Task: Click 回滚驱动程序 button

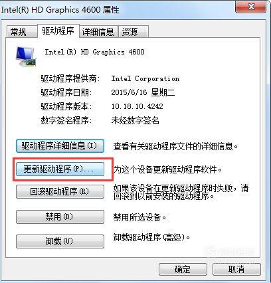Action: tap(60, 191)
